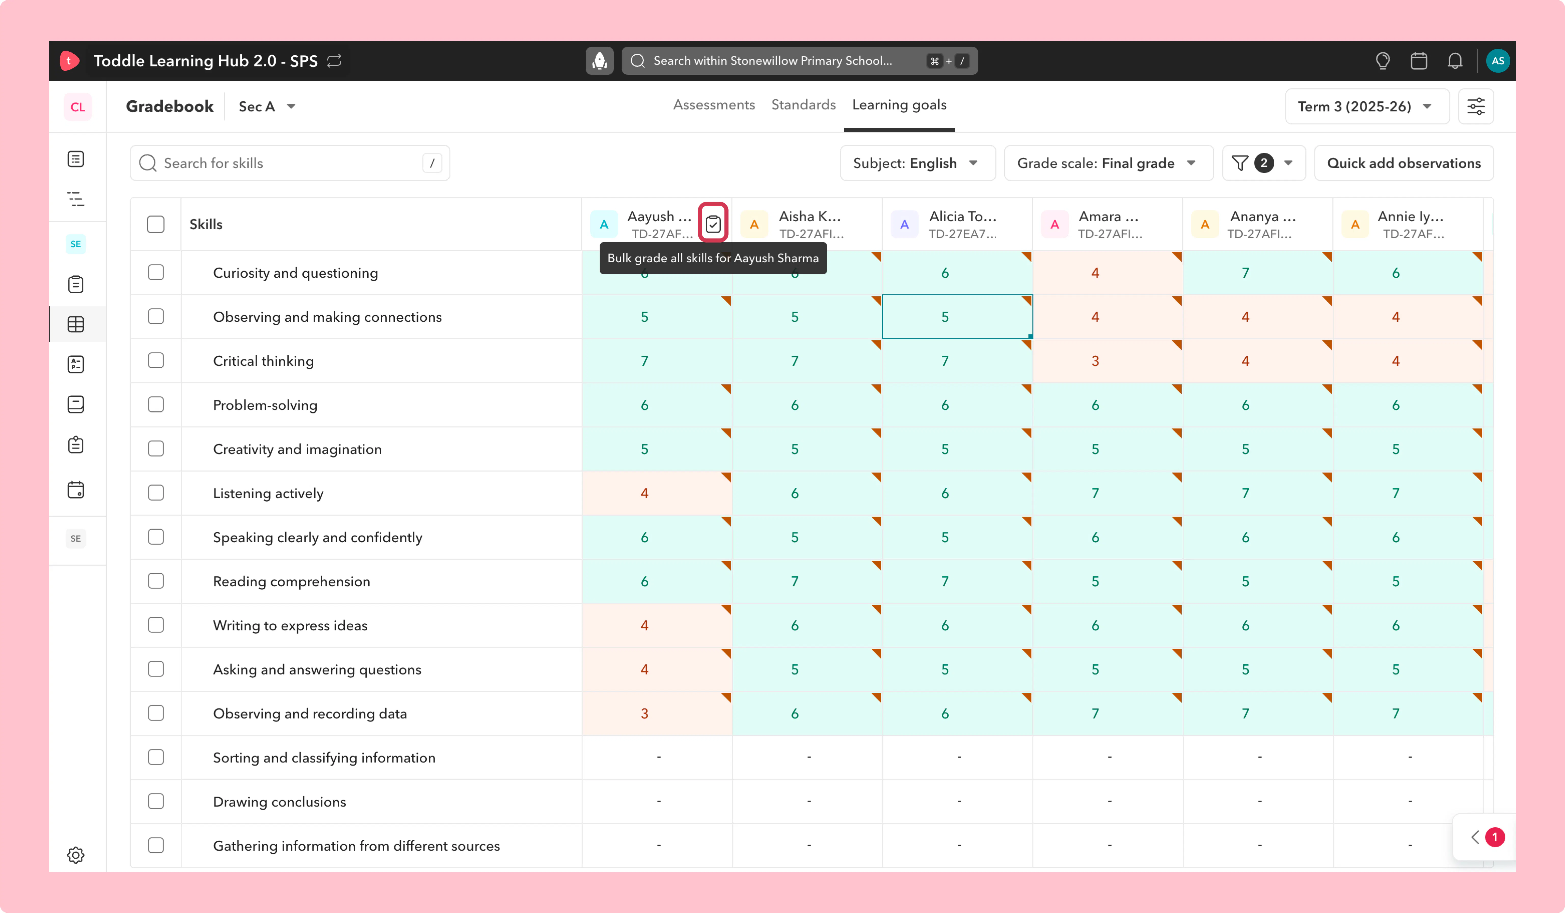1565x913 pixels.
Task: Open the class stream list icon in sidebar
Action: (76, 159)
